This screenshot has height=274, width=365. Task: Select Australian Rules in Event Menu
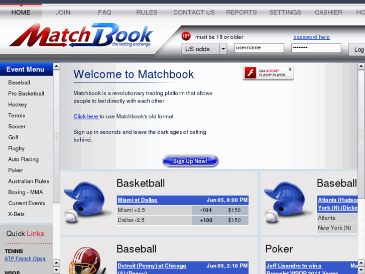point(29,181)
